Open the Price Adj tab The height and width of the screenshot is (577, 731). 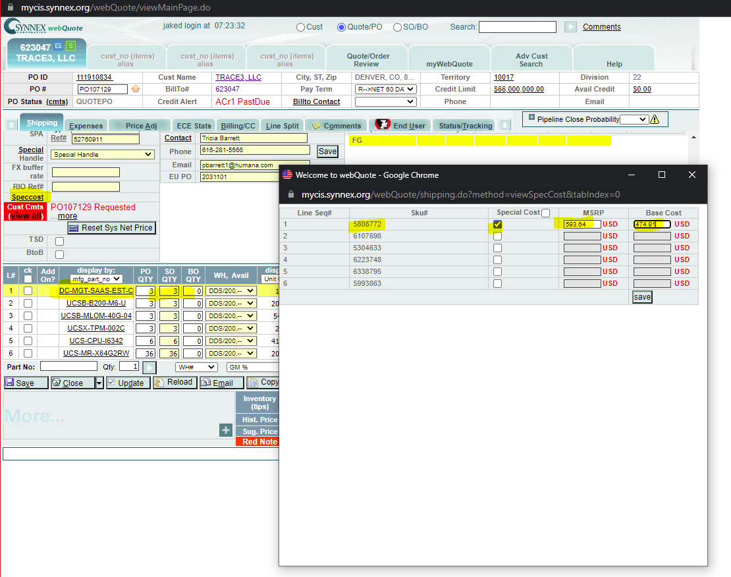(141, 125)
